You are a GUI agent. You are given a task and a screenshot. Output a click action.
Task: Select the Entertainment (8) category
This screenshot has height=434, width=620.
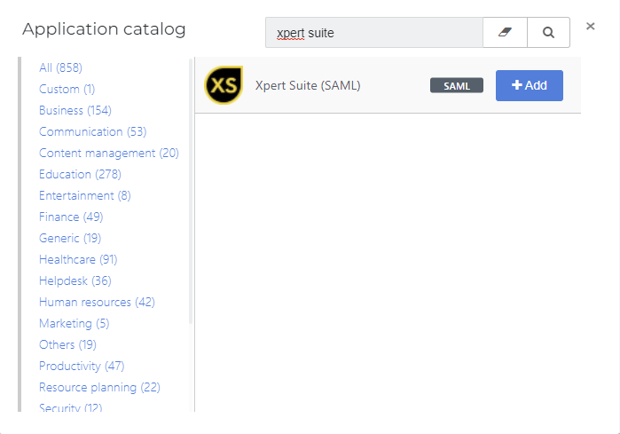point(84,196)
